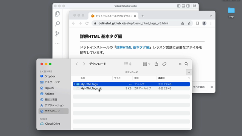The image size is (242, 136).
Task: Toggle panel layout icon in VS Code title bar
Action: point(183,6)
